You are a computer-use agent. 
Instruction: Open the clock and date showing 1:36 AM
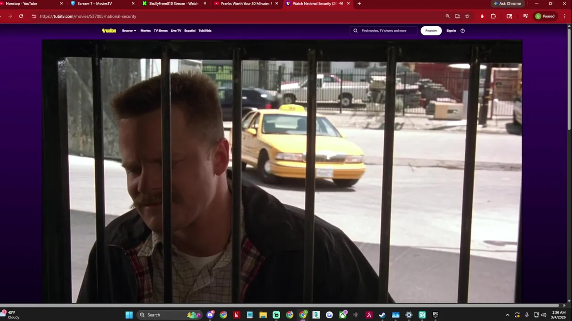[559, 315]
